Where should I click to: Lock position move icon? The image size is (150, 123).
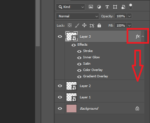(84, 25)
